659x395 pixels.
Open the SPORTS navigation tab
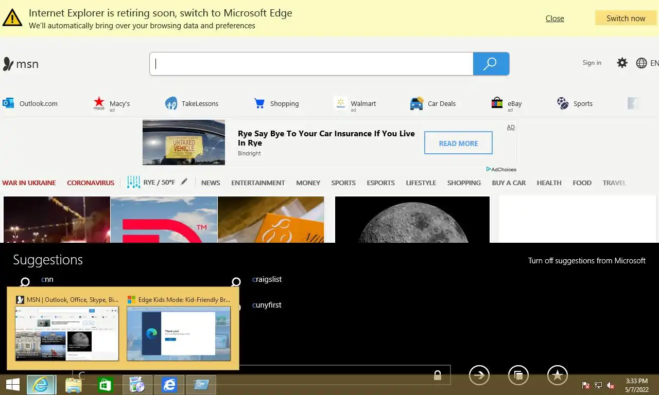tap(343, 183)
